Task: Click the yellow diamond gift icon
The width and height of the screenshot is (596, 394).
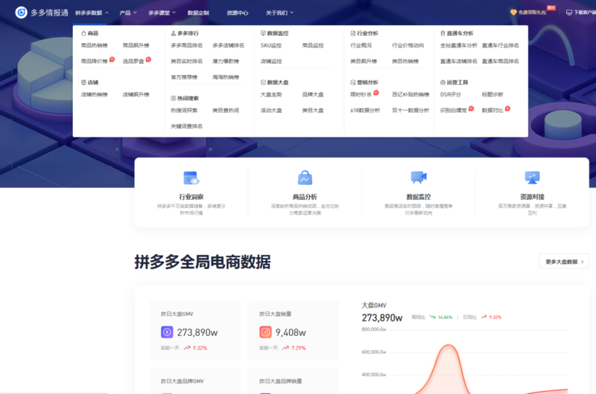Action: click(513, 13)
